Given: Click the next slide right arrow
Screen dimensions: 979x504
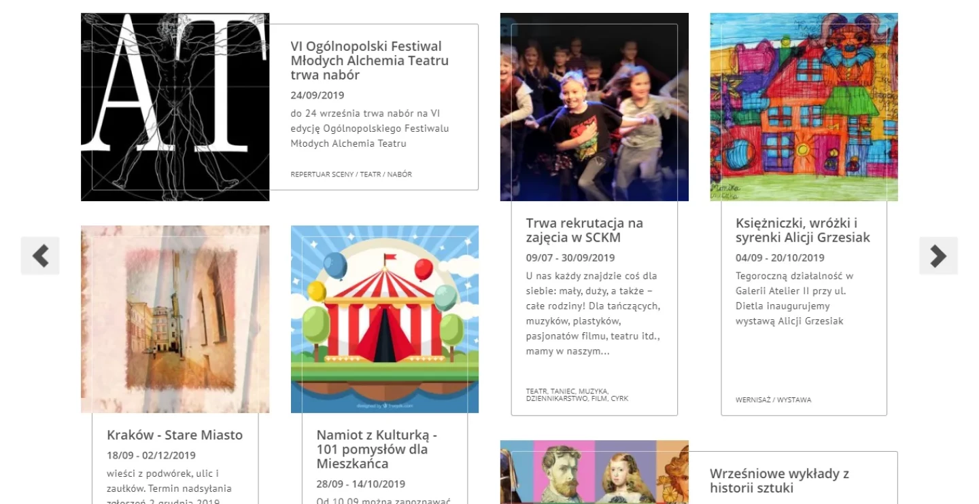Looking at the screenshot, I should click(938, 255).
